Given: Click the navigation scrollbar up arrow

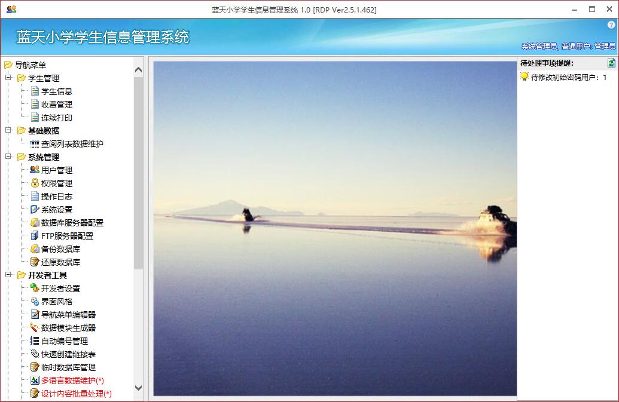Looking at the screenshot, I should (x=138, y=70).
